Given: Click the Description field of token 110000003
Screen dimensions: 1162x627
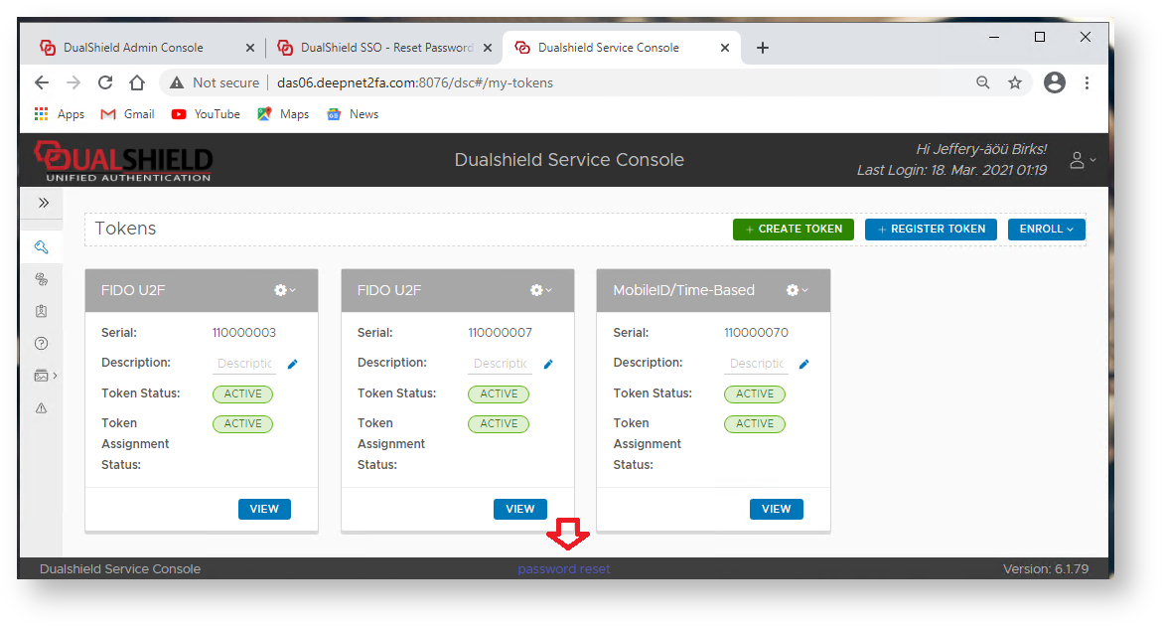Looking at the screenshot, I should click(x=244, y=364).
